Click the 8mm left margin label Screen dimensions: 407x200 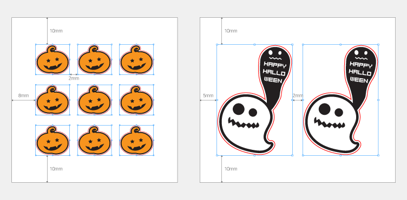23,95
